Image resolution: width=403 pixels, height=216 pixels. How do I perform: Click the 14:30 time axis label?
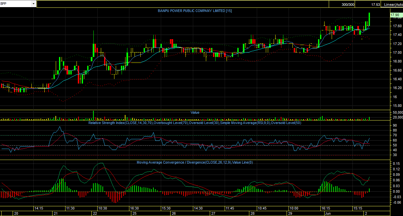[198, 208]
